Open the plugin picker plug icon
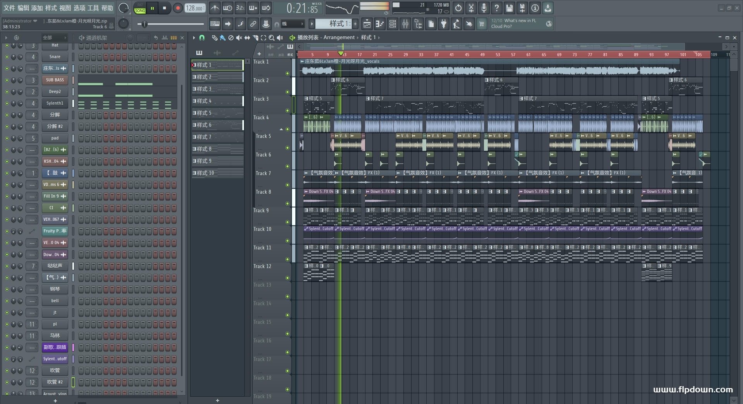Viewport: 743px width, 404px height. [x=444, y=24]
